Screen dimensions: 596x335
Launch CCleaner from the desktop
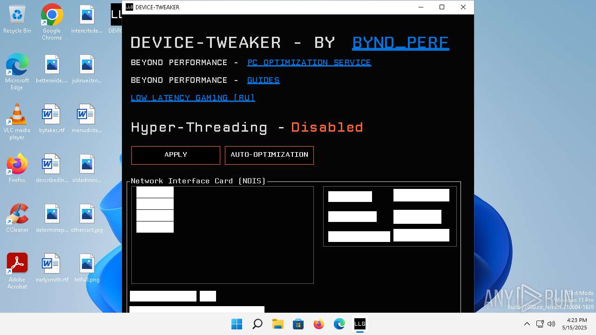coord(17,218)
